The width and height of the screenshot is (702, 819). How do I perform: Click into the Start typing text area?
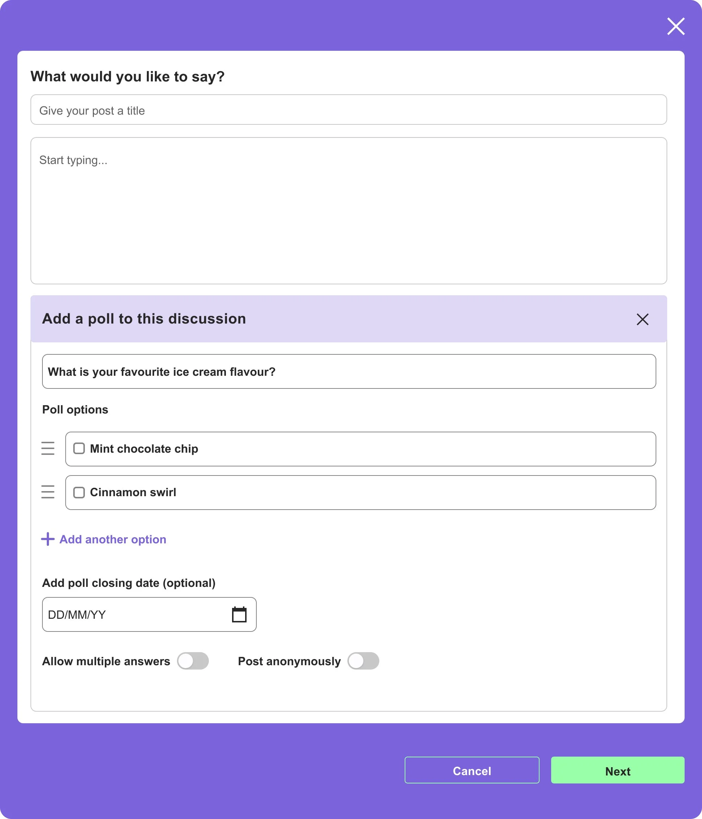coord(348,211)
